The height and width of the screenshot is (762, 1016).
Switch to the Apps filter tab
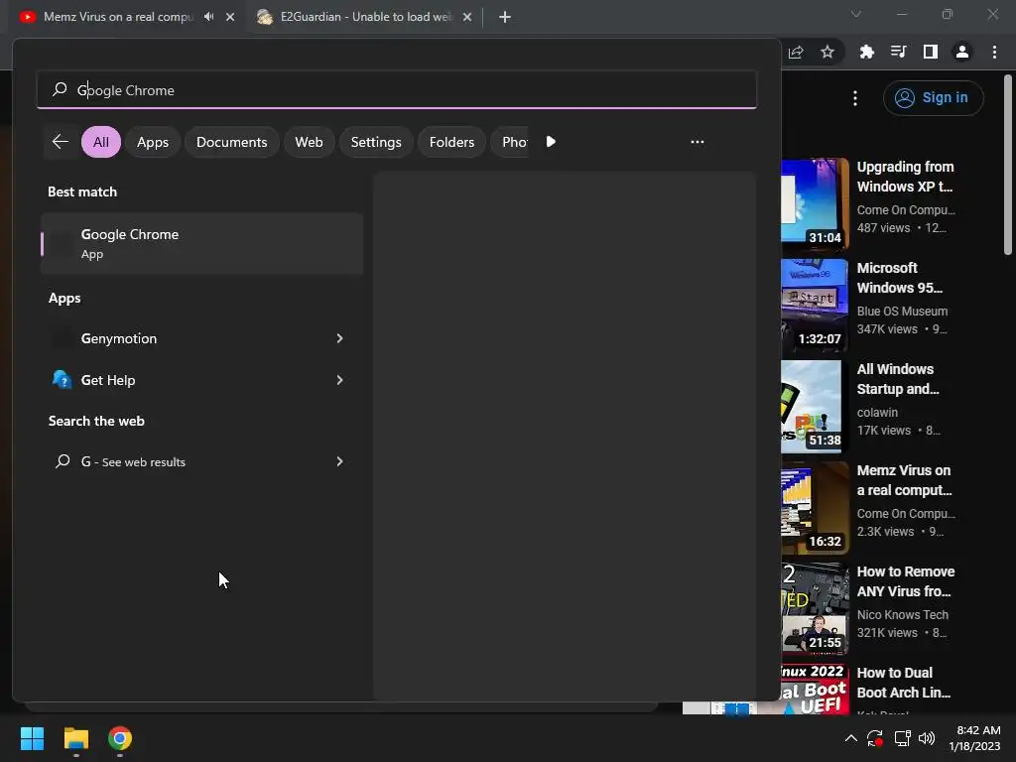pyautogui.click(x=153, y=142)
